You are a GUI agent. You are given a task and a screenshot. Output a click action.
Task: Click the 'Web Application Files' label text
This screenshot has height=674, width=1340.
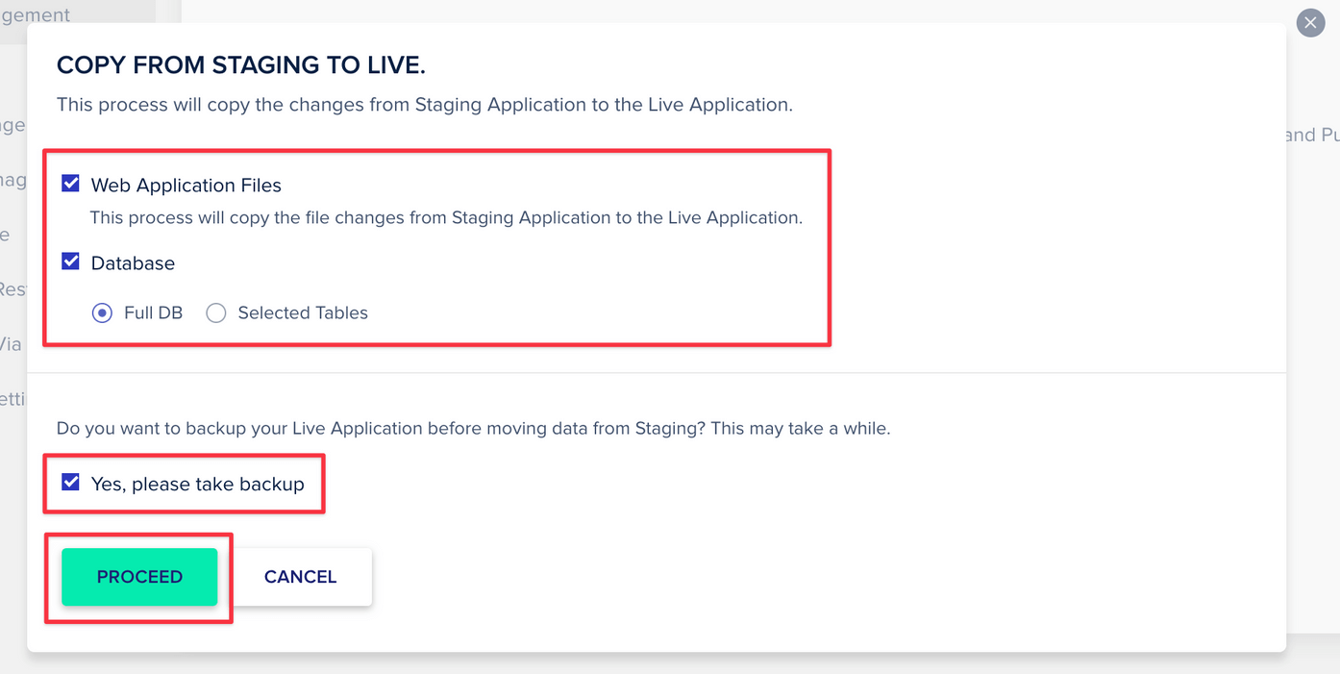(x=186, y=185)
